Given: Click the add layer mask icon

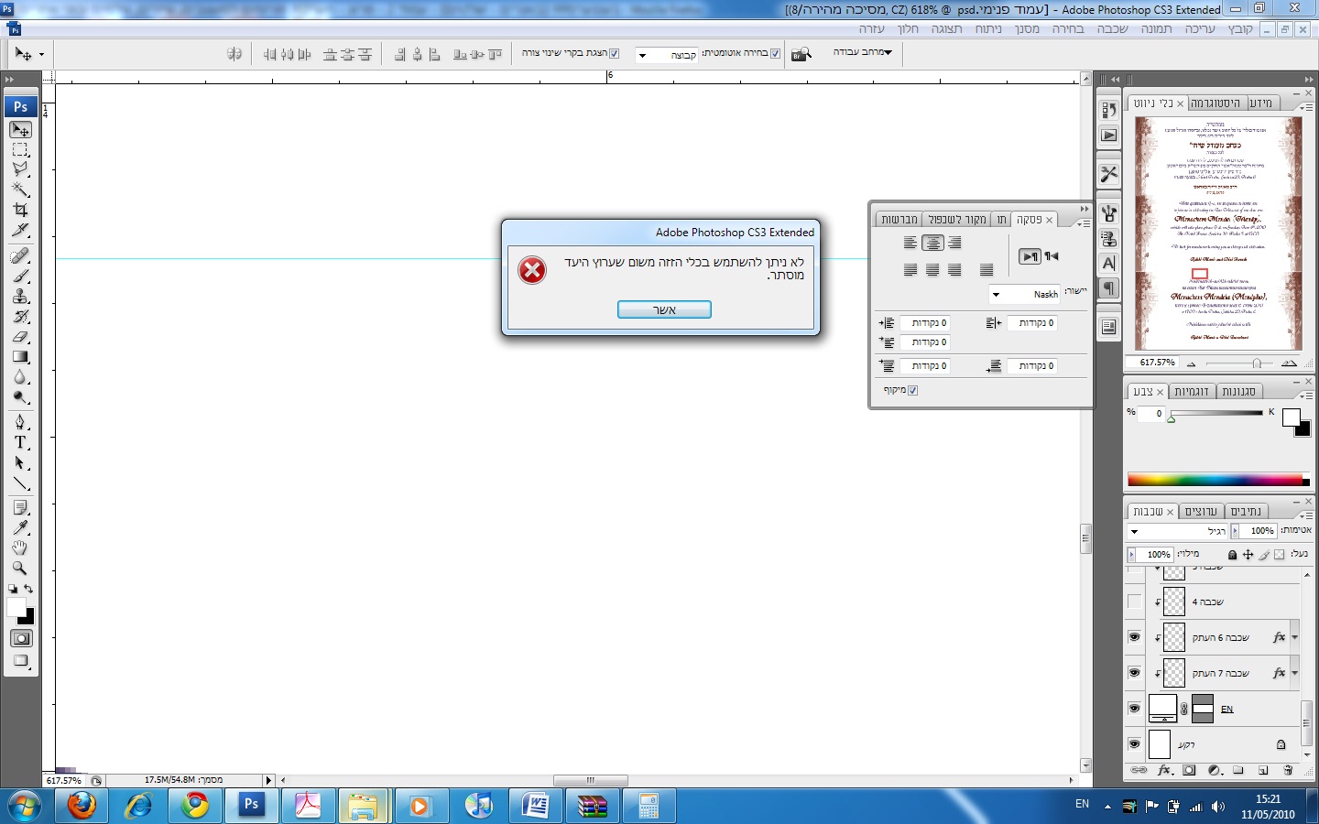Looking at the screenshot, I should pos(1189,771).
